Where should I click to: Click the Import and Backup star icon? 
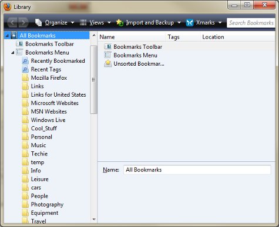(120, 22)
